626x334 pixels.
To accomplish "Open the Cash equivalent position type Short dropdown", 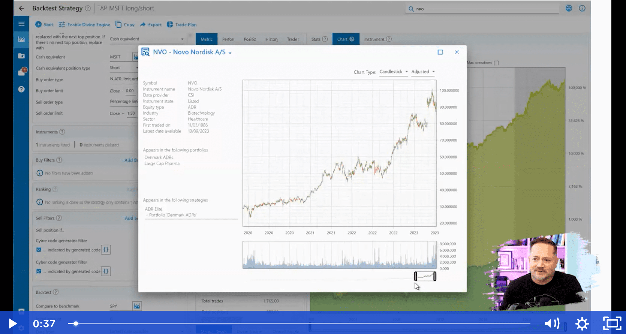I will [x=124, y=68].
